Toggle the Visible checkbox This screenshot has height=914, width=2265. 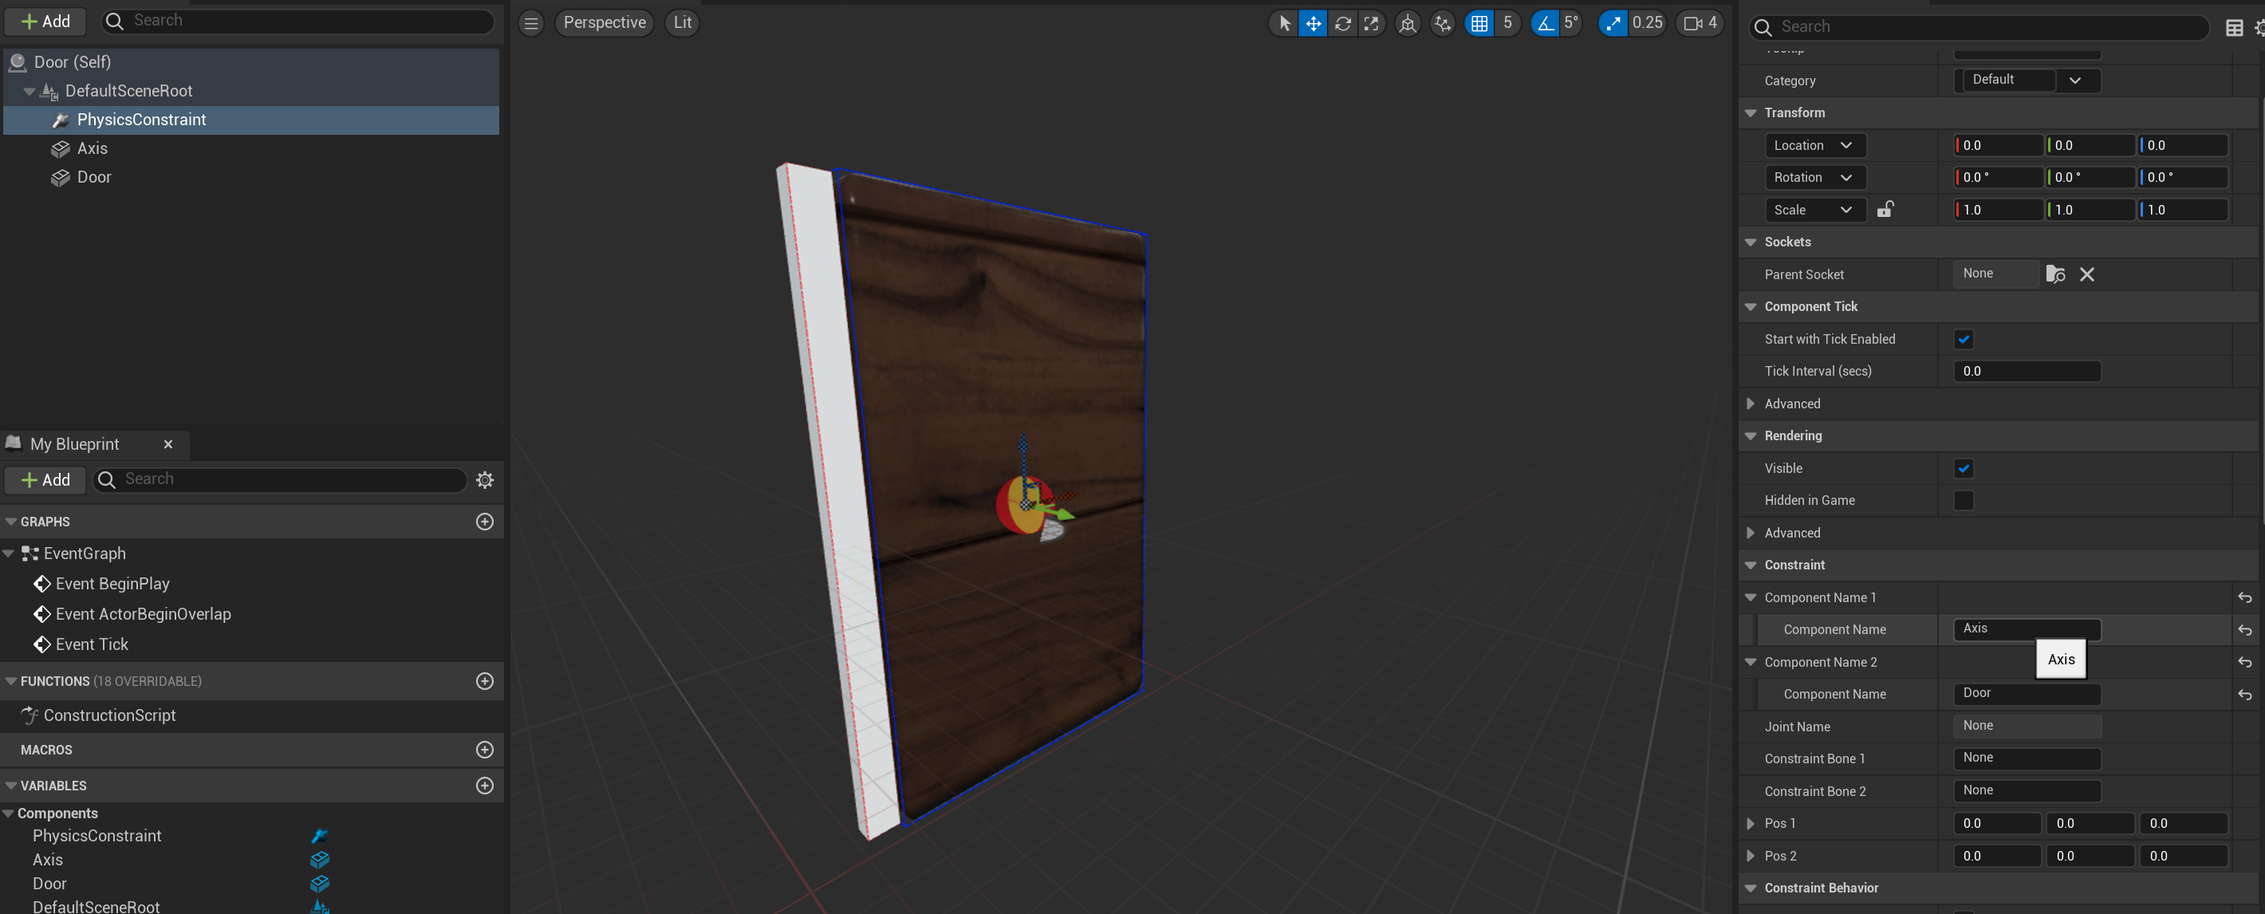[x=1963, y=468]
